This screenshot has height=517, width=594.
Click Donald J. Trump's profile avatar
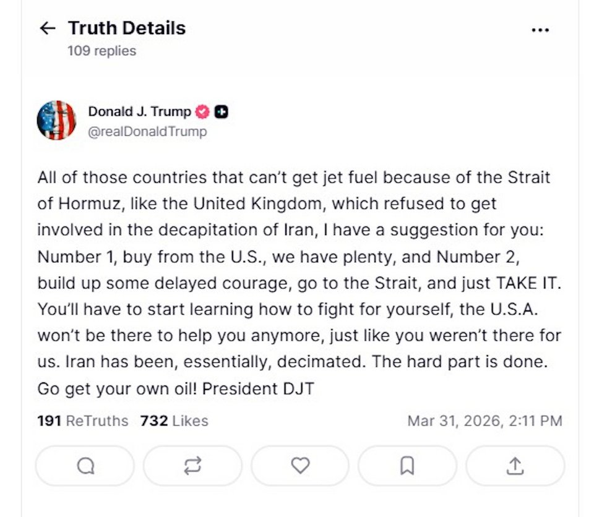point(56,120)
